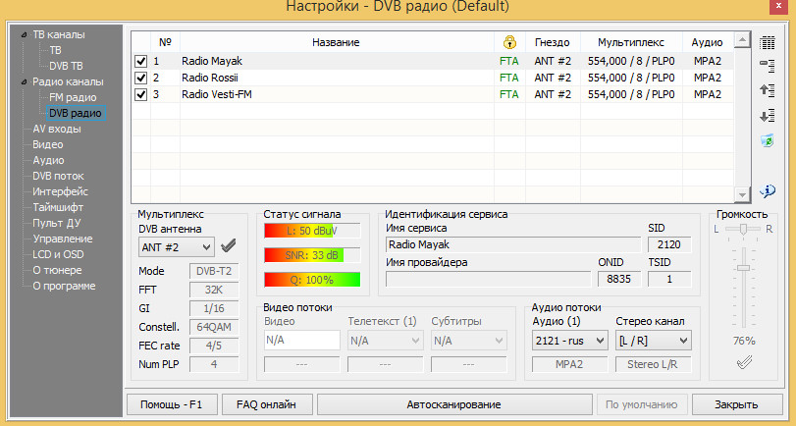796x426 pixels.
Task: Click the Название column header
Action: 336,42
